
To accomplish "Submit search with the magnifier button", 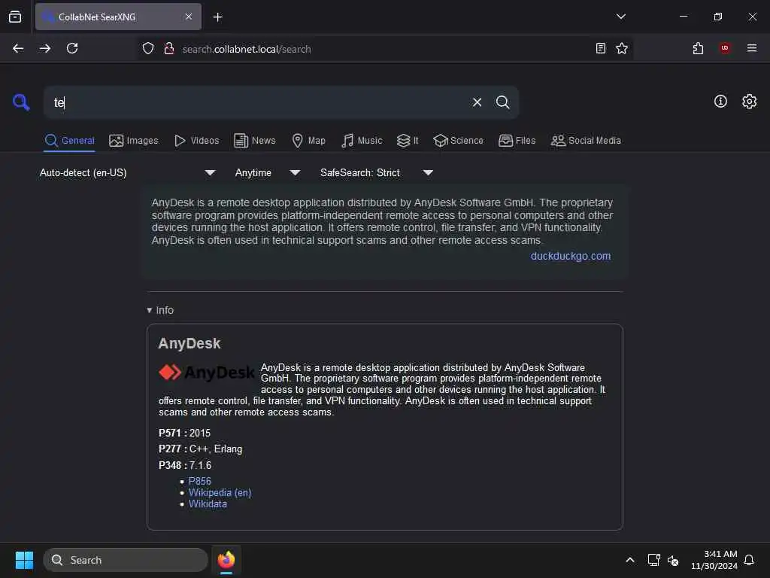I will tap(502, 102).
